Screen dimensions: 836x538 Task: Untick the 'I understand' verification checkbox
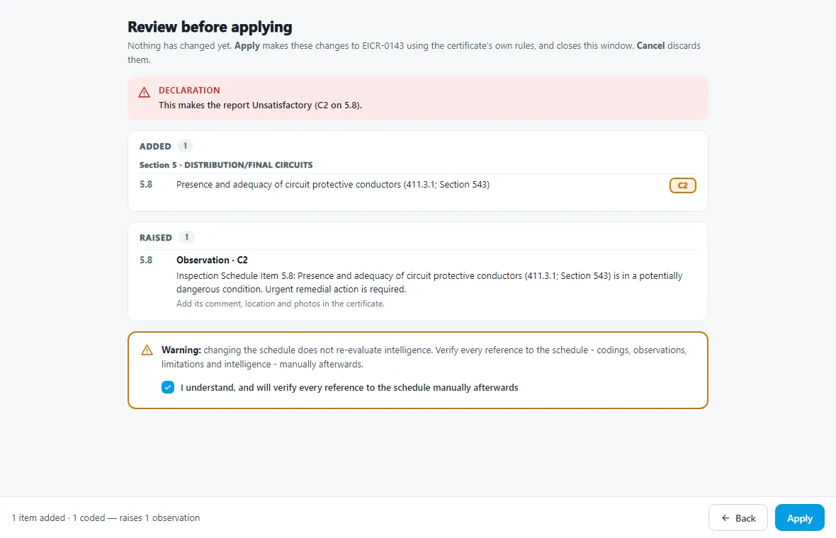168,387
